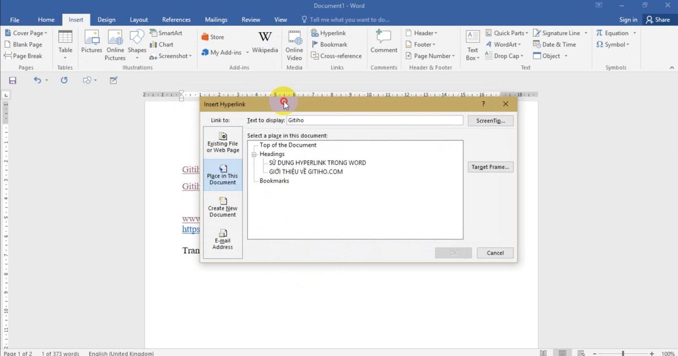Open the Target Frame settings

490,167
